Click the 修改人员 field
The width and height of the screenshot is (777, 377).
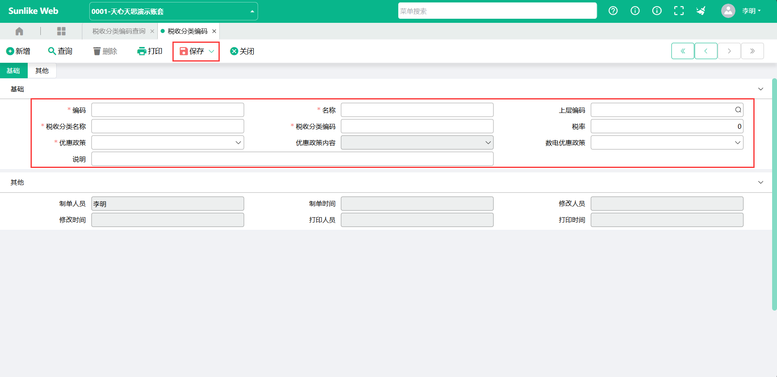(x=667, y=204)
